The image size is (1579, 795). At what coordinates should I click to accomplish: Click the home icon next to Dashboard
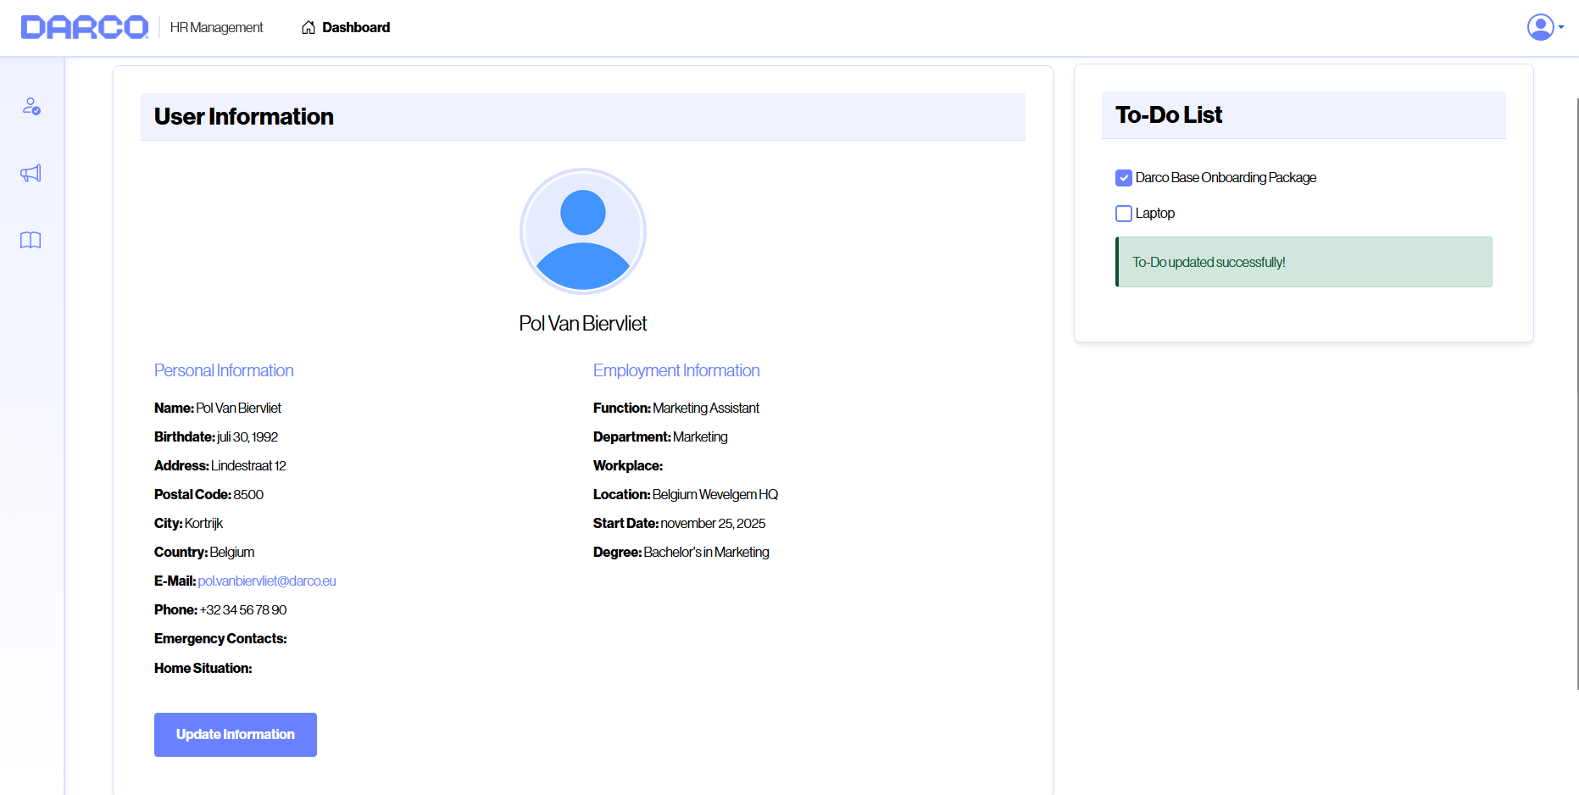(x=307, y=27)
